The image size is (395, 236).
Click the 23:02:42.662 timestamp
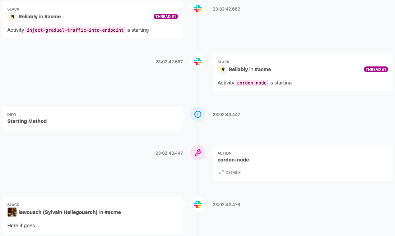(x=226, y=9)
